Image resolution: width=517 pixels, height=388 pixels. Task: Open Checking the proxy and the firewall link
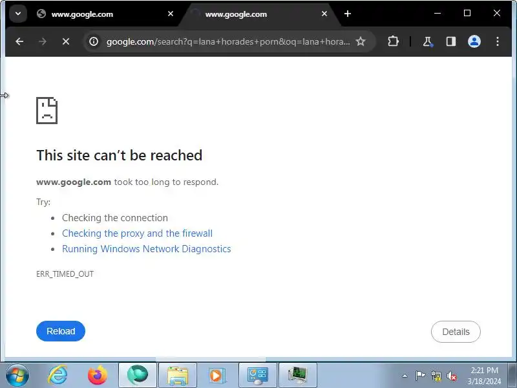pos(137,233)
